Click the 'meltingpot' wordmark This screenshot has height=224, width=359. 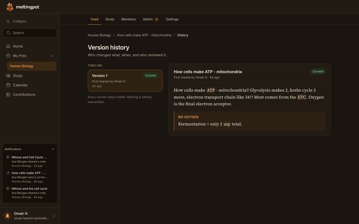tap(28, 7)
